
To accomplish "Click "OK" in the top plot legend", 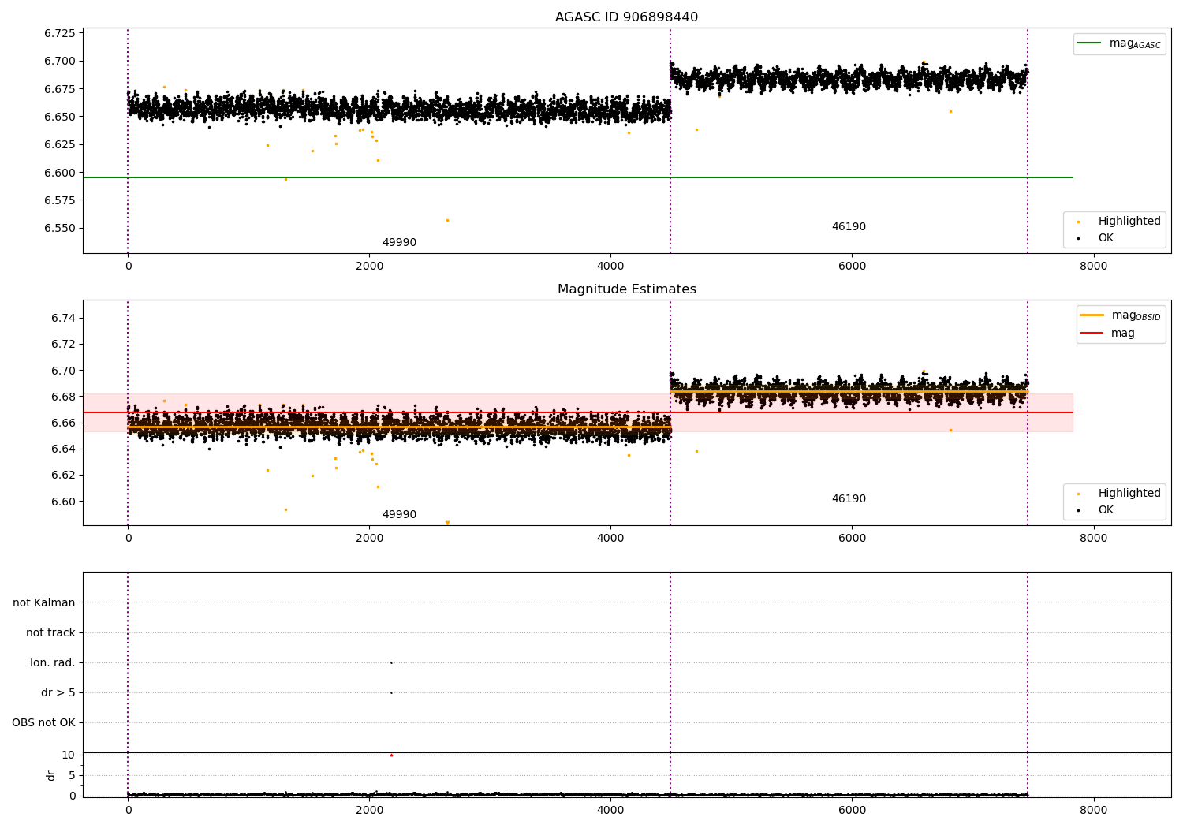I will 1106,237.
